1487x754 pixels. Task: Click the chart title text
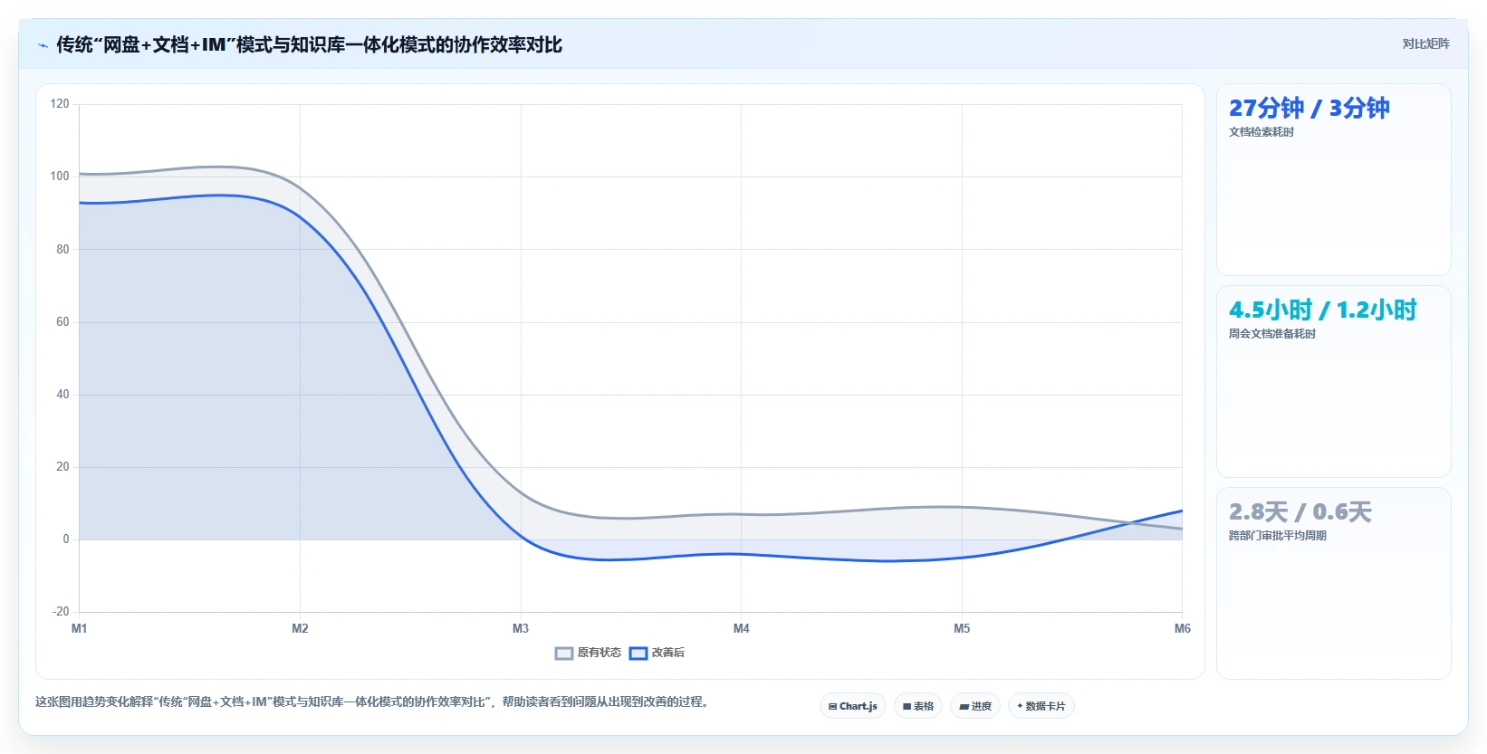click(310, 44)
